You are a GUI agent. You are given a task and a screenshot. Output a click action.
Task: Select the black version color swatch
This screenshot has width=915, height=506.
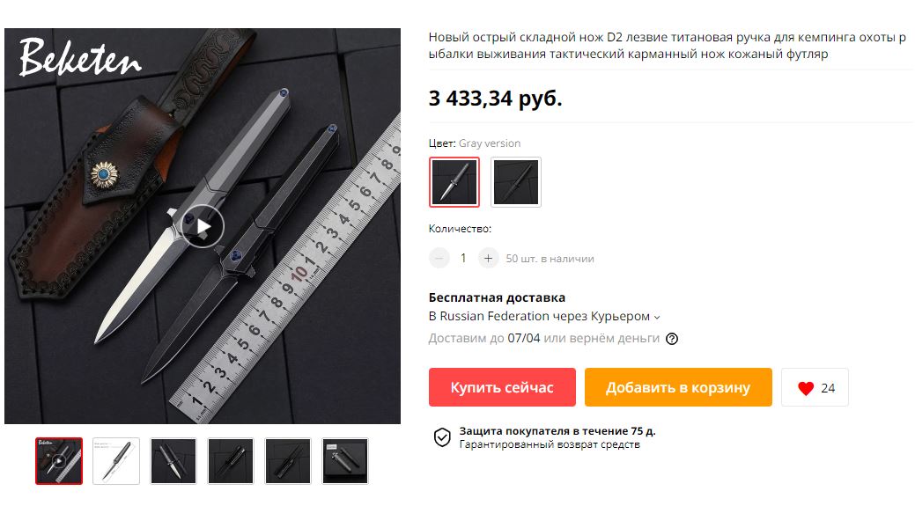516,182
